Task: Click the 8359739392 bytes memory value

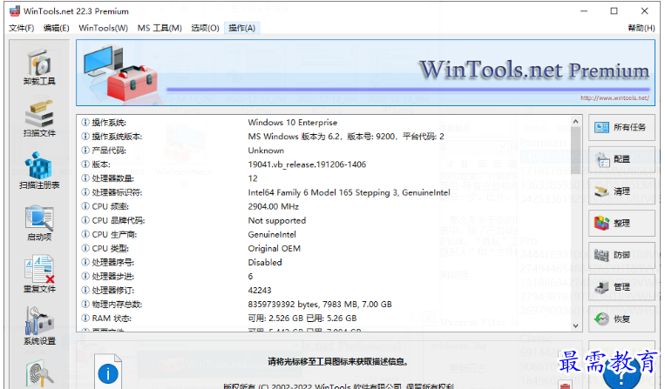Action: click(320, 305)
